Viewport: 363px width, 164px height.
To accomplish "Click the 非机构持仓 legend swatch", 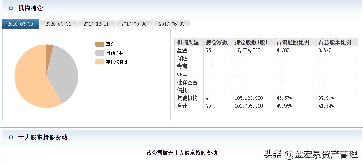I will tap(100, 62).
